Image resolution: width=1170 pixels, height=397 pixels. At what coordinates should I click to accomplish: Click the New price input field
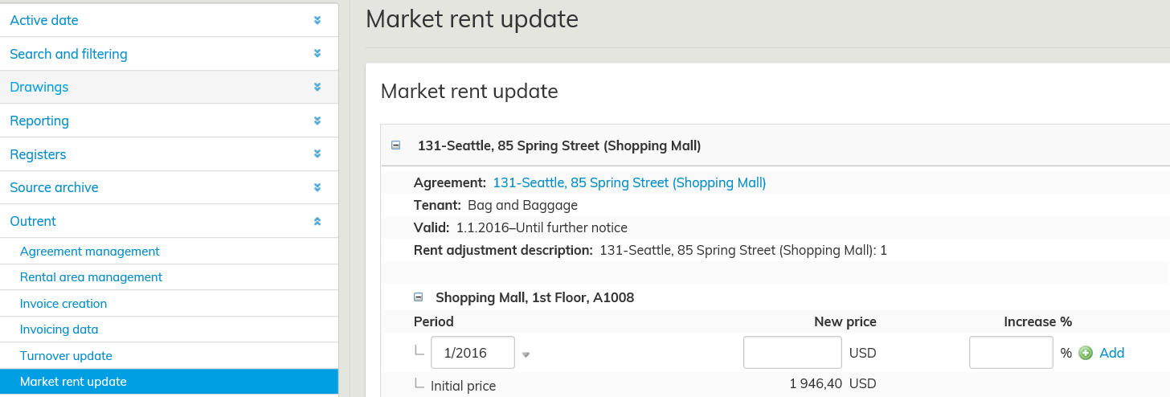pos(792,353)
